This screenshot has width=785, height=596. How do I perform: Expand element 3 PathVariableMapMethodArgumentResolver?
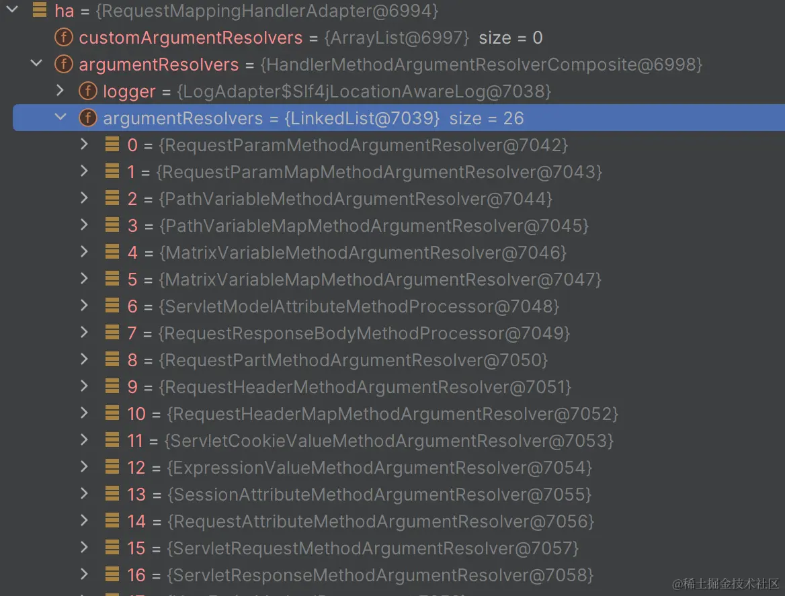point(84,224)
